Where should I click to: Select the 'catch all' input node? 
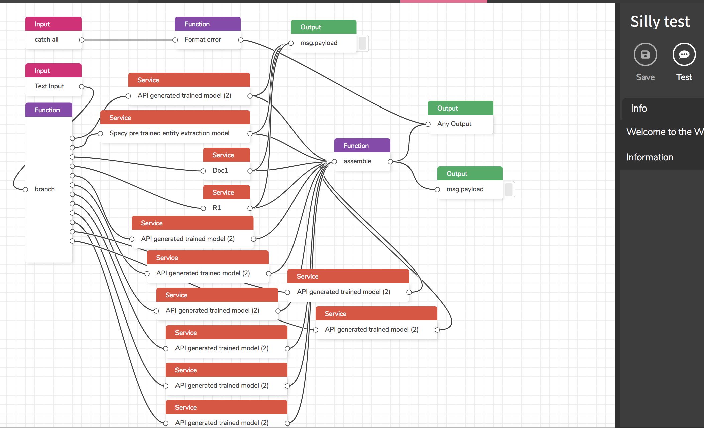tap(53, 33)
